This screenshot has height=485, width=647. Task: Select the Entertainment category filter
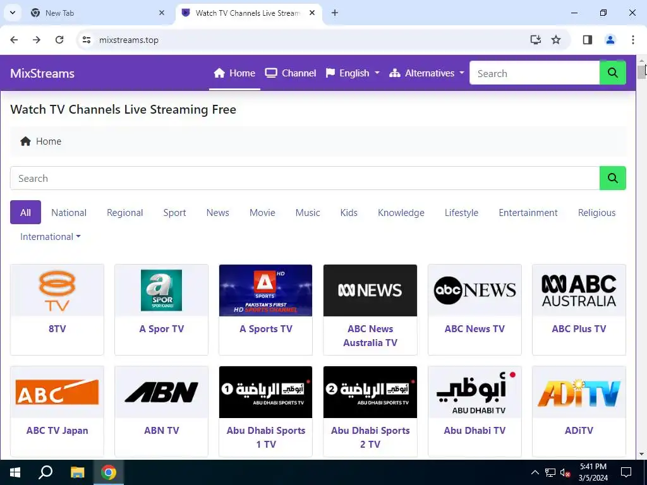(x=528, y=212)
